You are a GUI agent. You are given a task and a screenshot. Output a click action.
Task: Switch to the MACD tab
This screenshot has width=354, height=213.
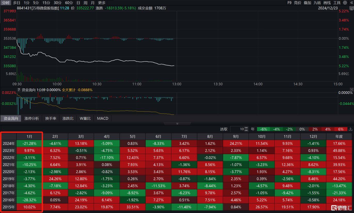tap(103, 118)
